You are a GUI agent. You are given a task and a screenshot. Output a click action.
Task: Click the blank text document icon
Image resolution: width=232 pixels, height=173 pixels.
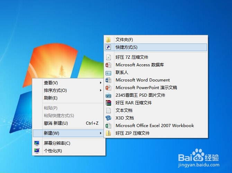coord(108,110)
